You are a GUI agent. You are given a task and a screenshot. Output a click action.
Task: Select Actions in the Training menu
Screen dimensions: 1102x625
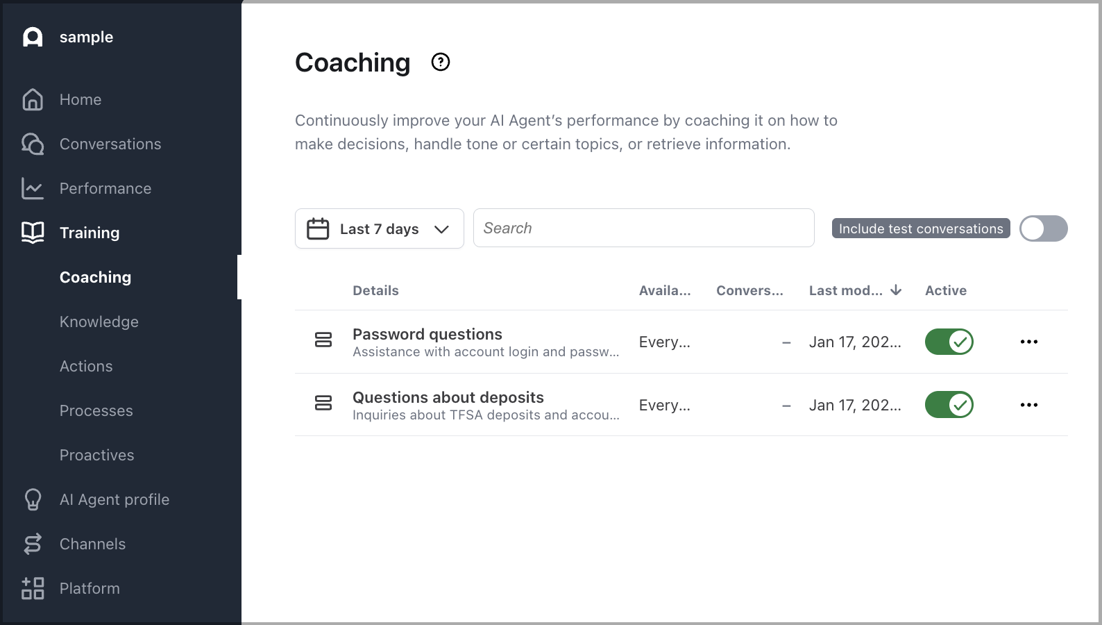[86, 366]
